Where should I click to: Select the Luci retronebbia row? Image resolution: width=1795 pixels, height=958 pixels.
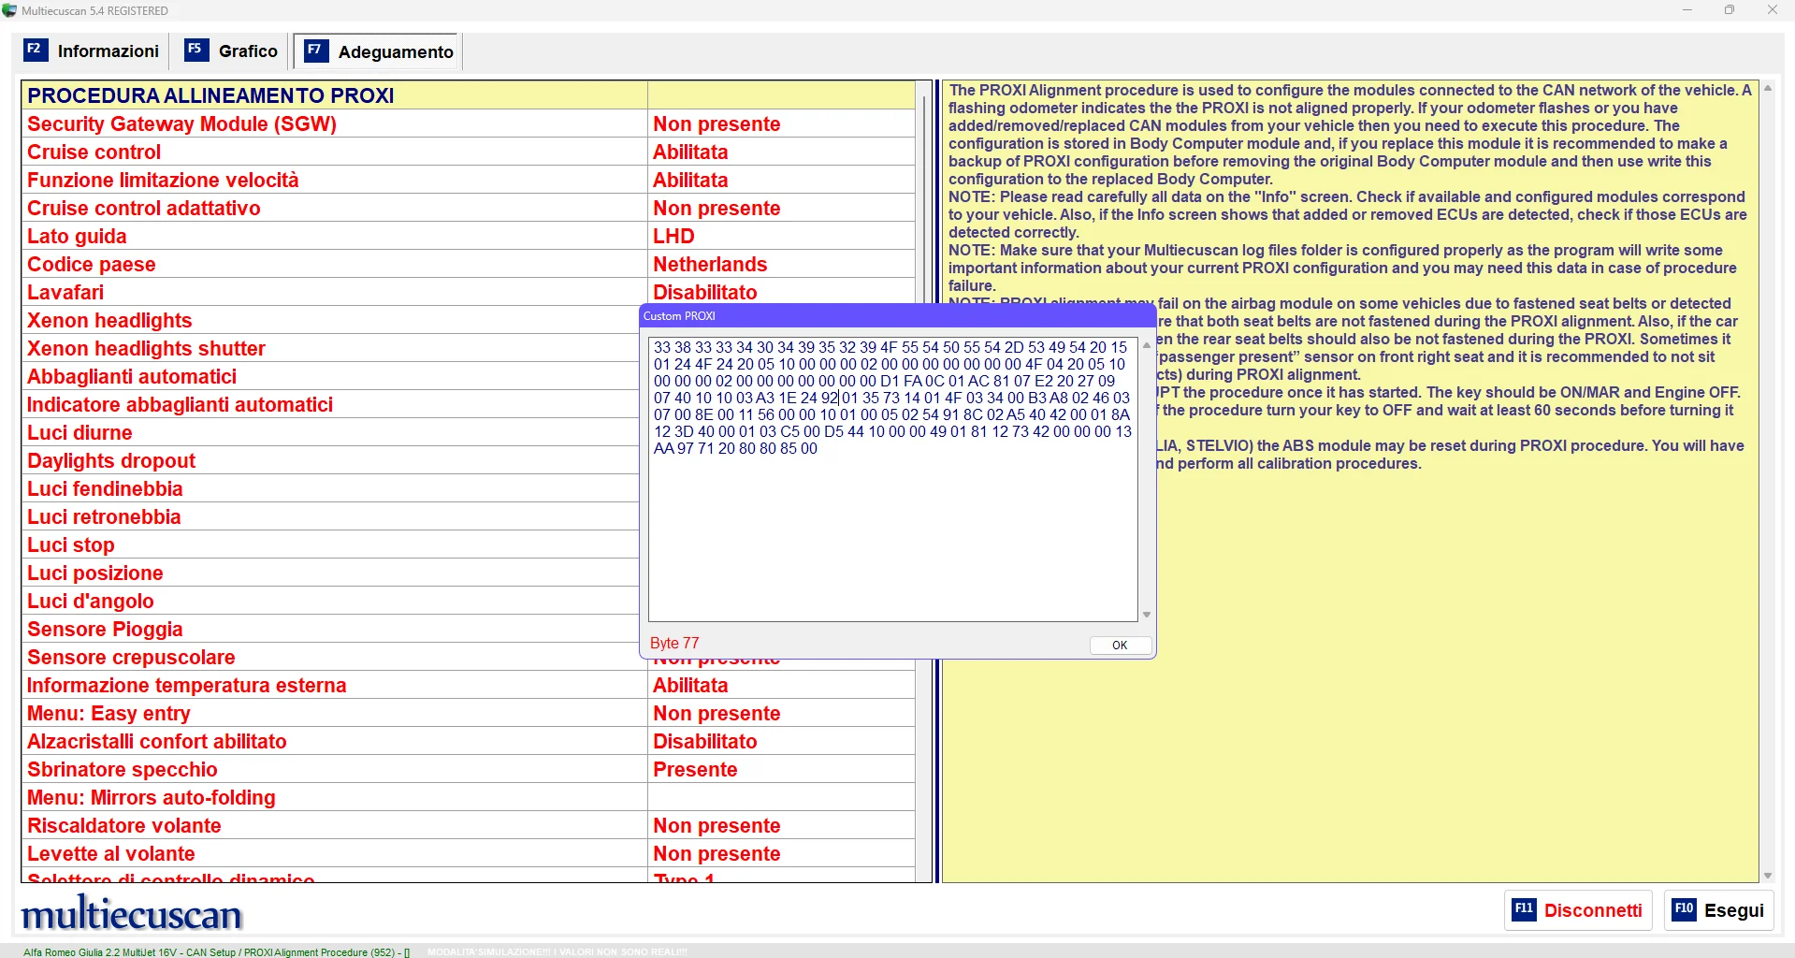click(x=331, y=516)
